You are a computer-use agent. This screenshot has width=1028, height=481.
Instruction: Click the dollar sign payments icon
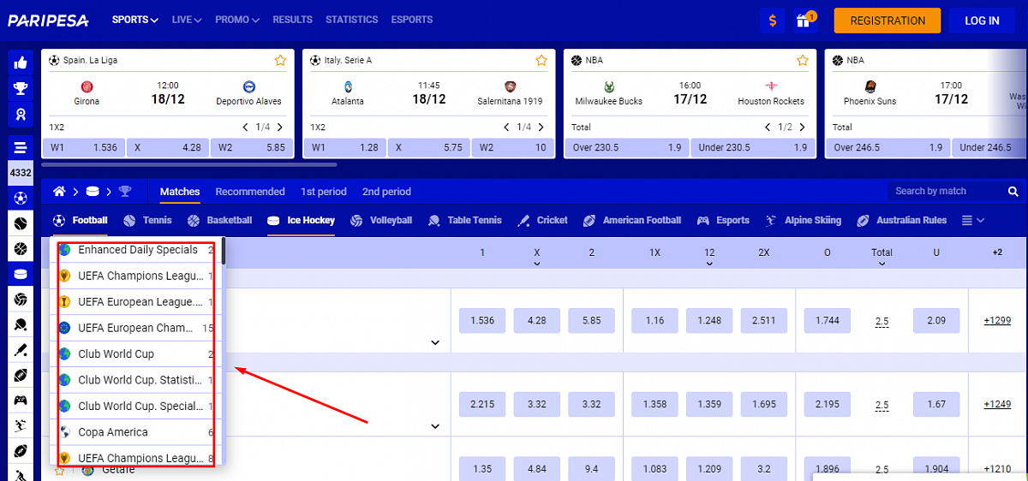[773, 21]
